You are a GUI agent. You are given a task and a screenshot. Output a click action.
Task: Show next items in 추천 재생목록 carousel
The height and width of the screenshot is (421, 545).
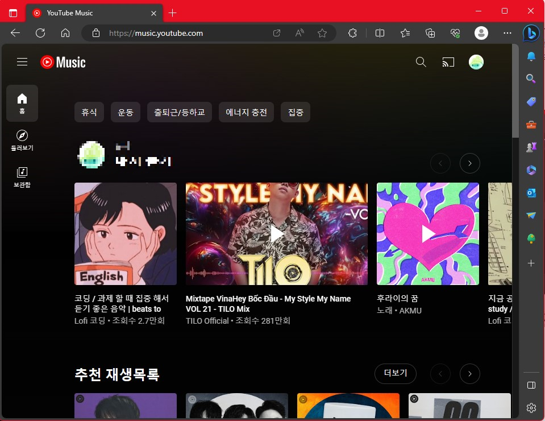tap(470, 374)
